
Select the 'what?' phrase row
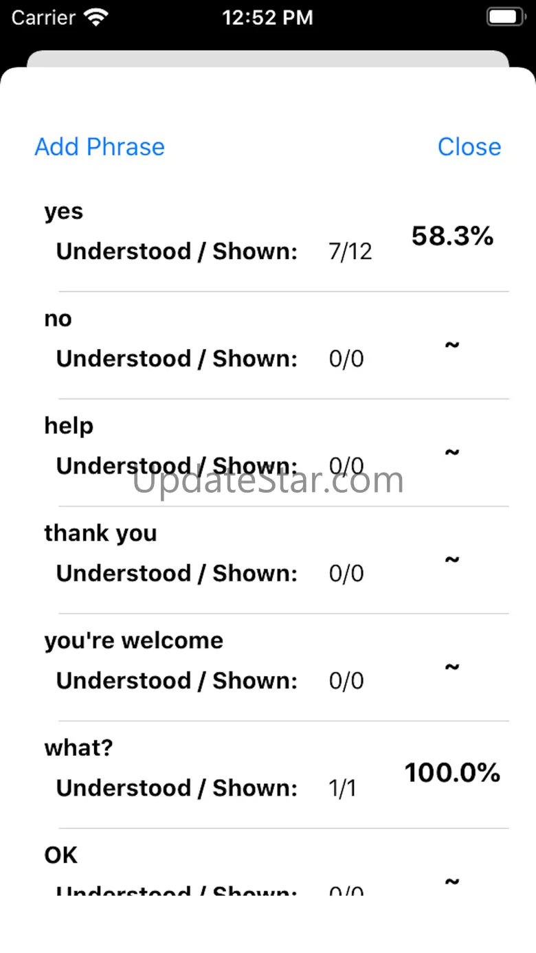pos(268,774)
